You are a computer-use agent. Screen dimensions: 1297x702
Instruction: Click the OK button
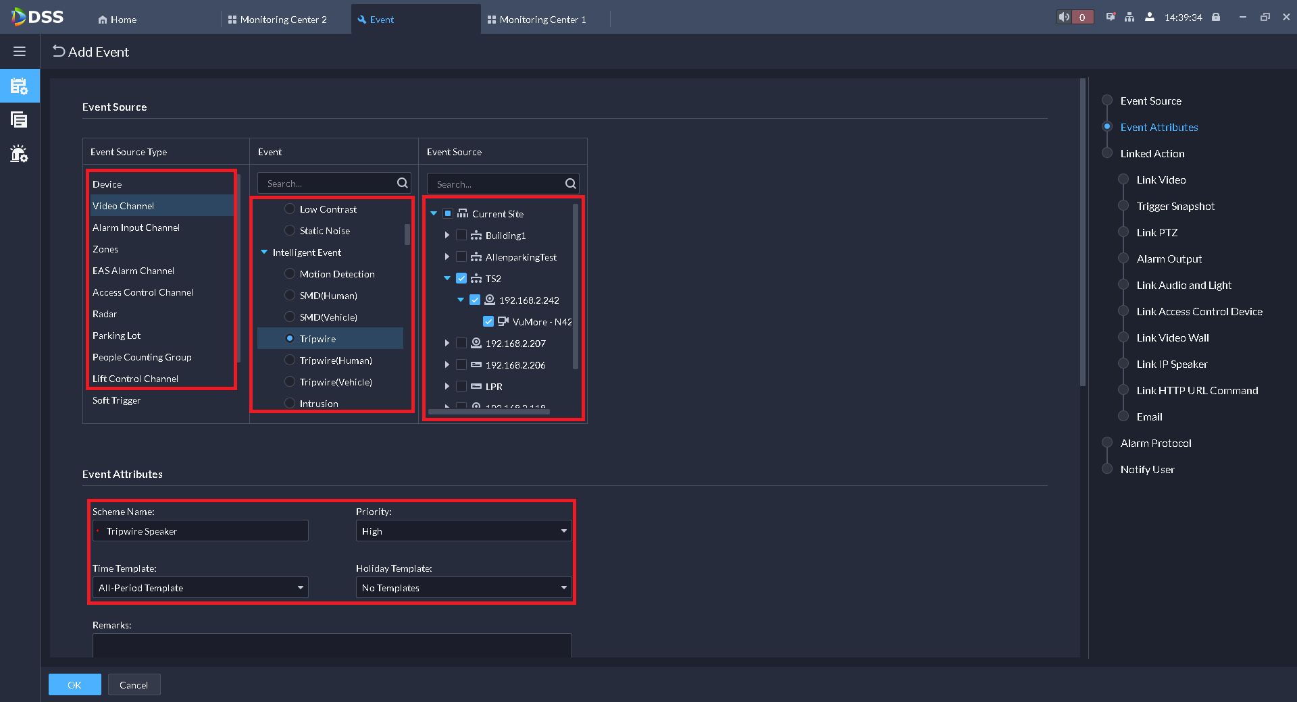tap(74, 684)
